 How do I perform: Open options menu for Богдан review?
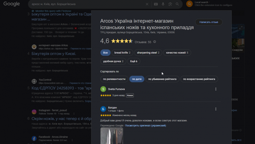point(216,109)
